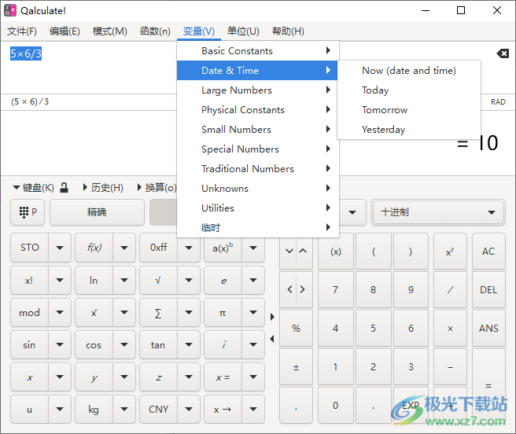516x434 pixels.
Task: Clear the expression with the backspace icon
Action: tap(503, 53)
